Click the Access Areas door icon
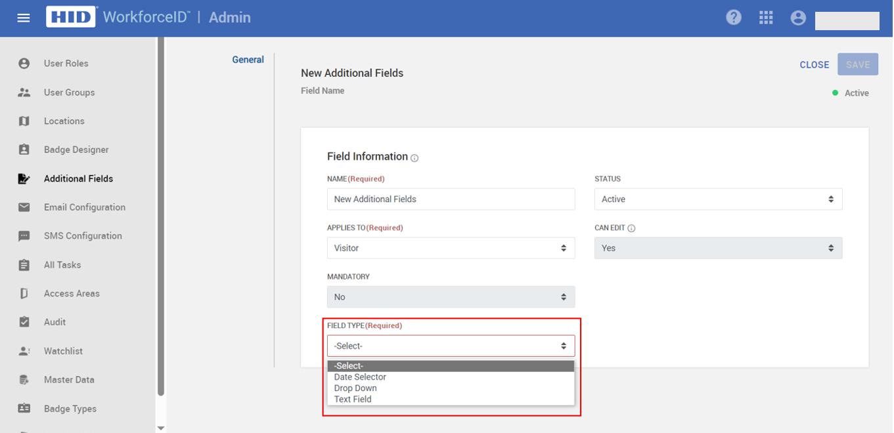The image size is (894, 433). (x=24, y=293)
